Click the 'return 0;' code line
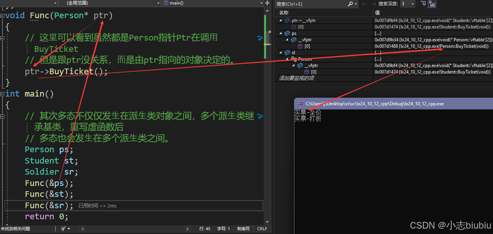The image size is (493, 234). coord(47,217)
